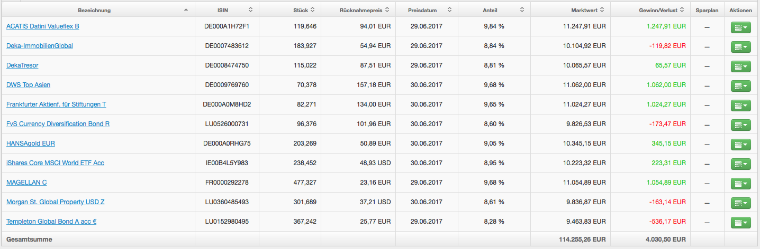The width and height of the screenshot is (760, 249).
Task: Click action button for DekaTresor row
Action: (740, 66)
